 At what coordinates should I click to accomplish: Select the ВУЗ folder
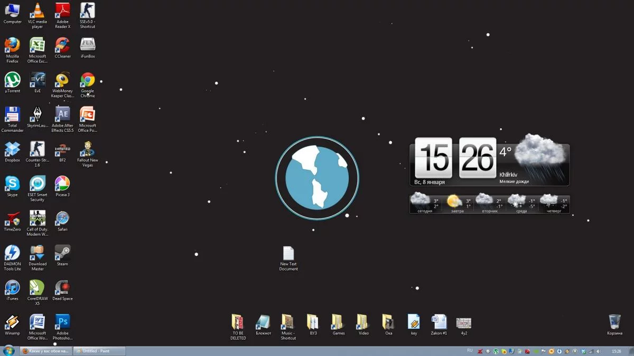(x=313, y=325)
